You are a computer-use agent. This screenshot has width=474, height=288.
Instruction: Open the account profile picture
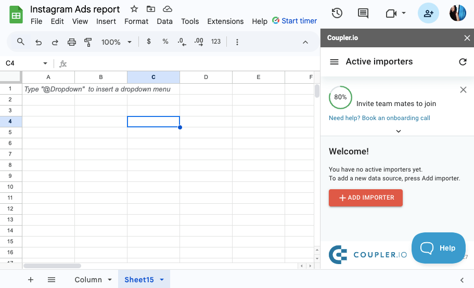pos(458,13)
